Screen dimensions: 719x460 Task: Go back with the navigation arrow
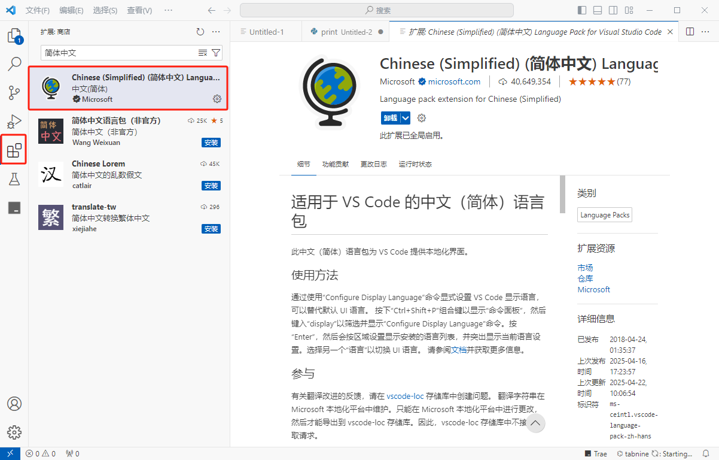pyautogui.click(x=211, y=10)
